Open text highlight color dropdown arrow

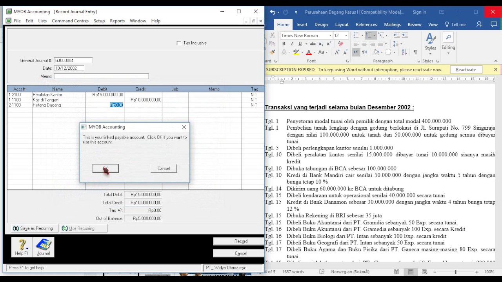pyautogui.click(x=302, y=52)
